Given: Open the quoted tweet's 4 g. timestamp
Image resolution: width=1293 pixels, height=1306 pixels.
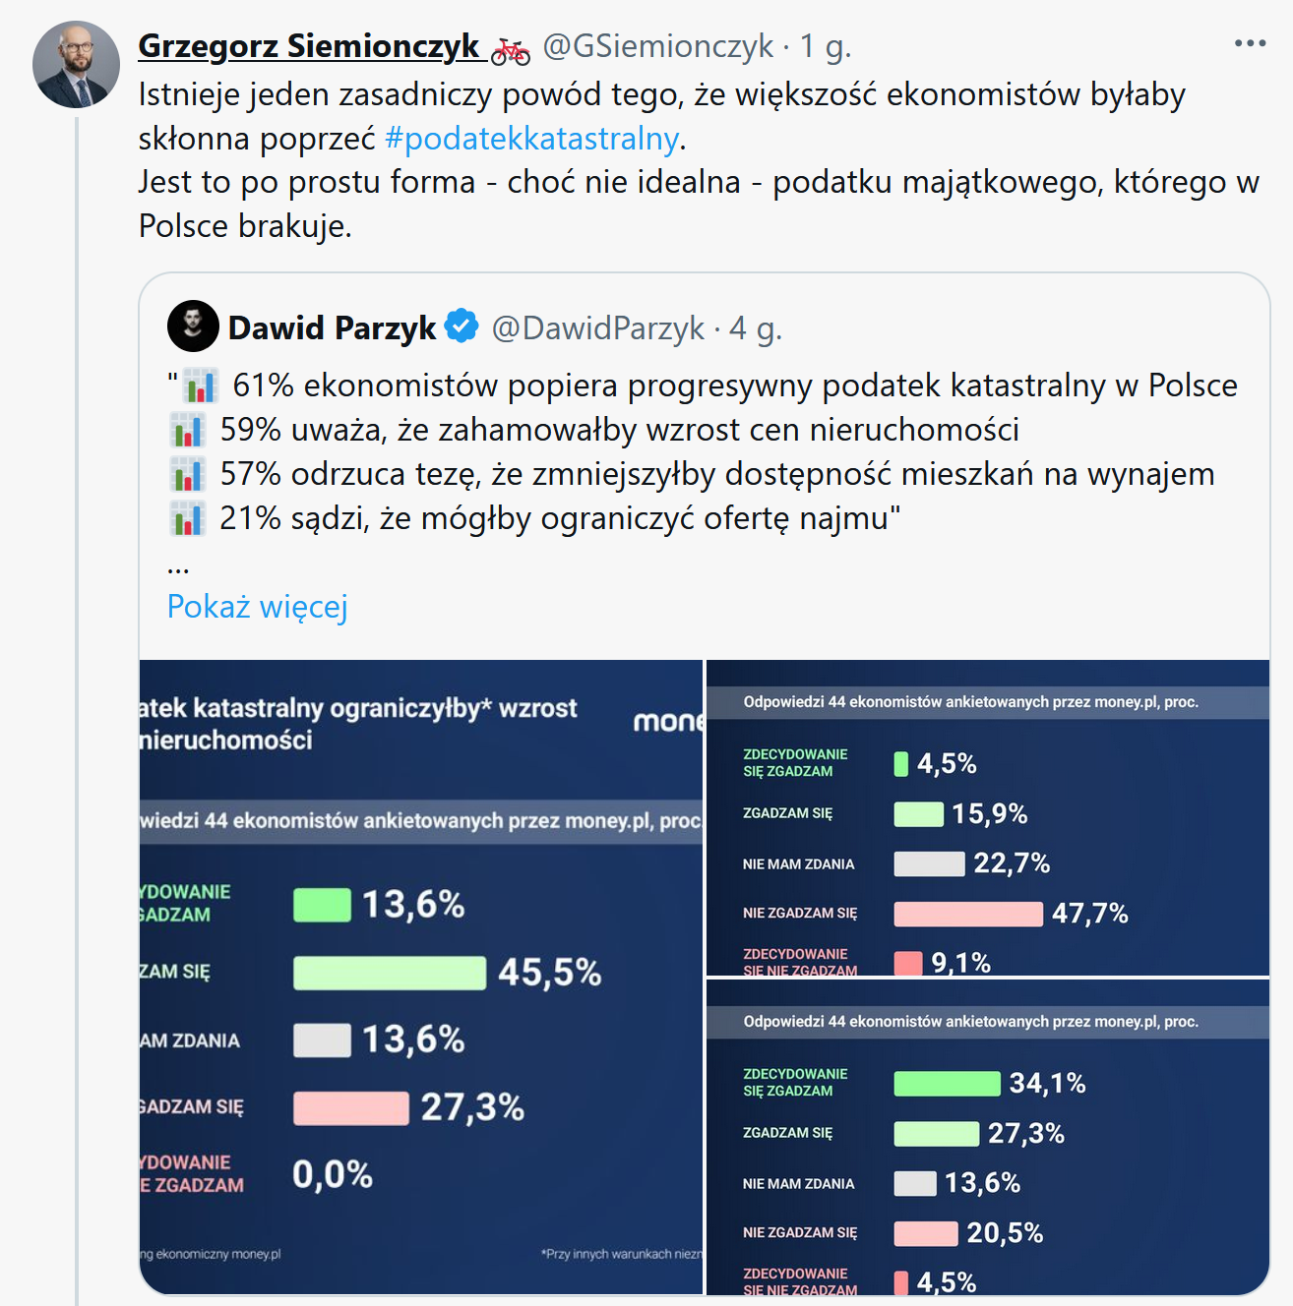Looking at the screenshot, I should point(755,327).
